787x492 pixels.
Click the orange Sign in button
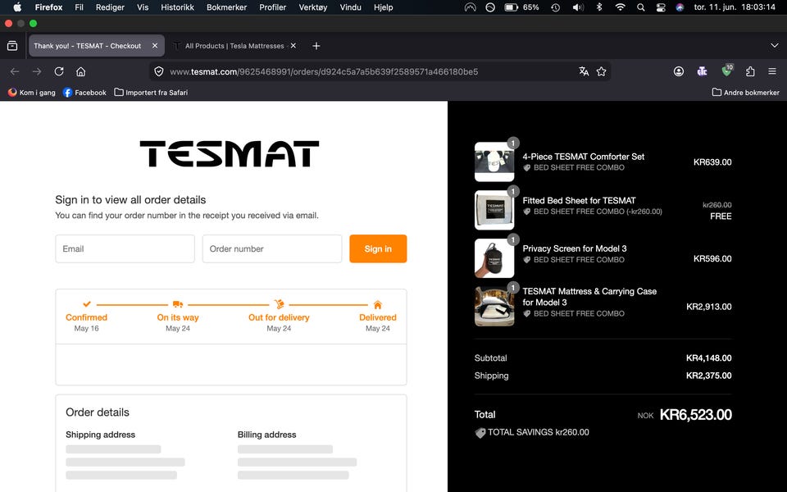[x=378, y=248]
